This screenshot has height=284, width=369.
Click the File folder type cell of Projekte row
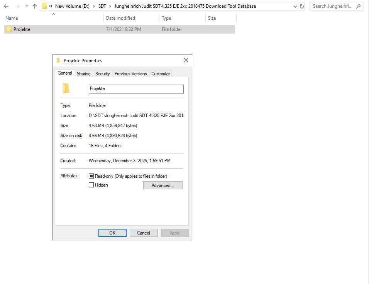172,29
